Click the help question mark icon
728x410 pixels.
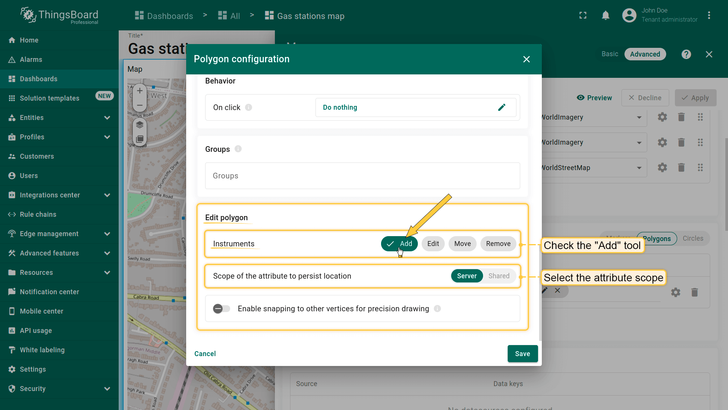click(x=686, y=54)
